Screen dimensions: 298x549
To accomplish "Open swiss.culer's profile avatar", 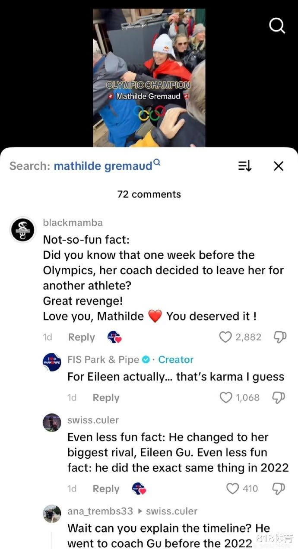I will coord(52,422).
